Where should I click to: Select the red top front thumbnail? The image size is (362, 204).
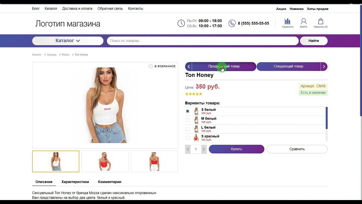(x=105, y=161)
